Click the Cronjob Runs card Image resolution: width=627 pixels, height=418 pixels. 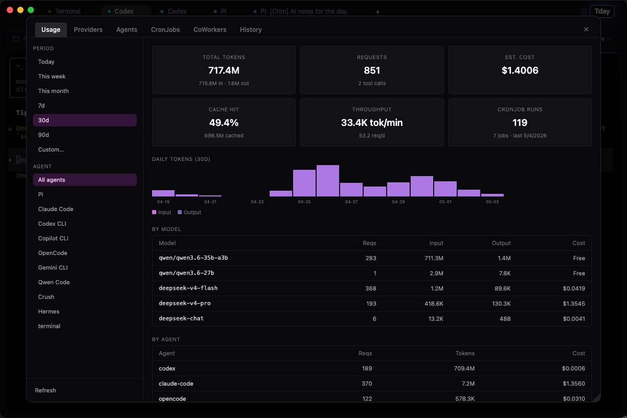520,122
